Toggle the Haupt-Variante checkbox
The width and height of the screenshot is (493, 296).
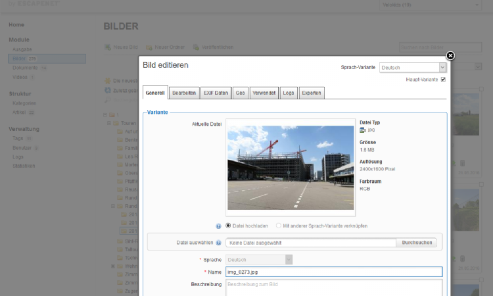pyautogui.click(x=443, y=80)
